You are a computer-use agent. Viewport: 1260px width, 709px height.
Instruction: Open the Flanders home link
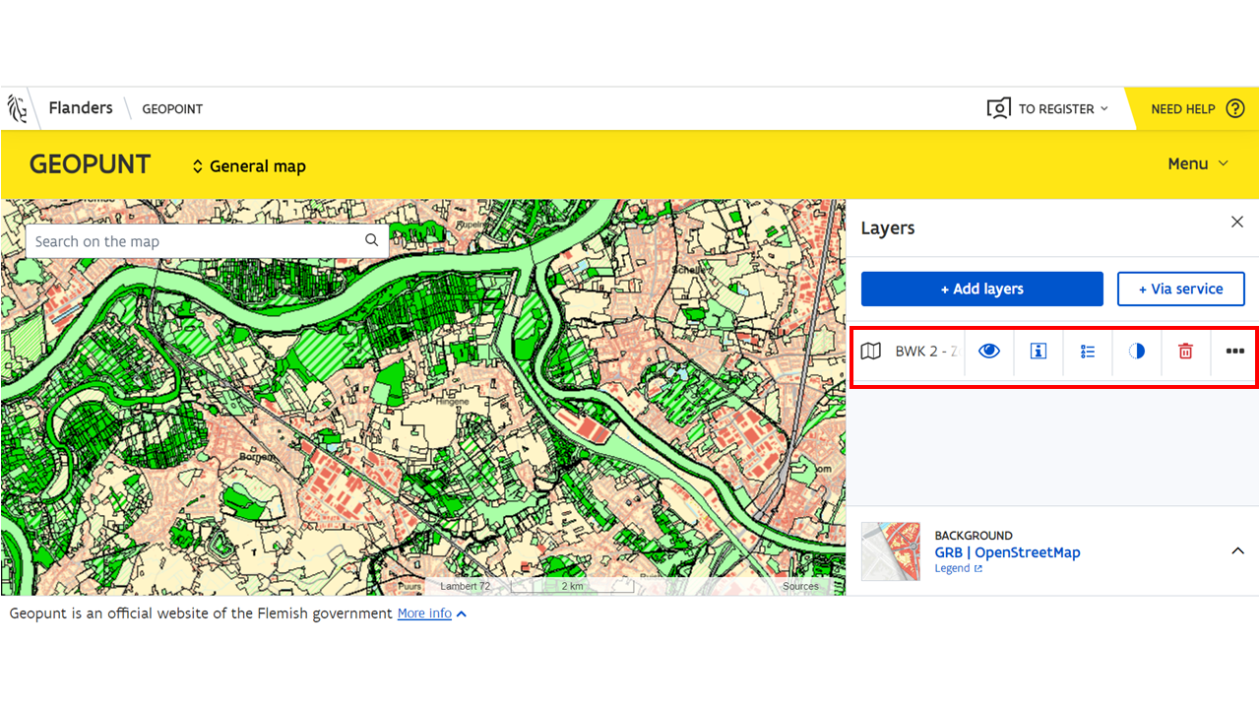tap(81, 108)
